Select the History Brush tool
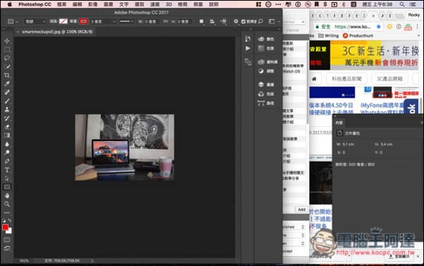The width and height of the screenshot is (424, 266). pos(7,118)
